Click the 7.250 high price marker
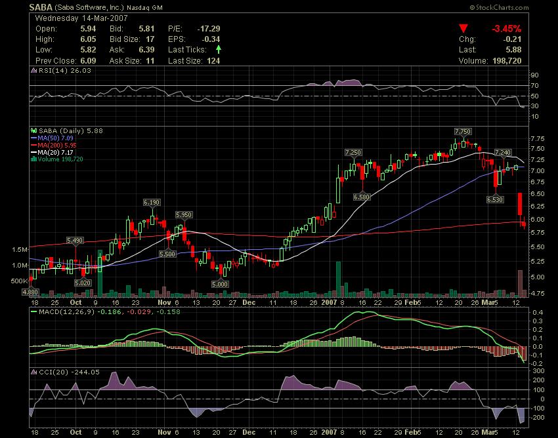This screenshot has height=438, width=558. coord(353,152)
